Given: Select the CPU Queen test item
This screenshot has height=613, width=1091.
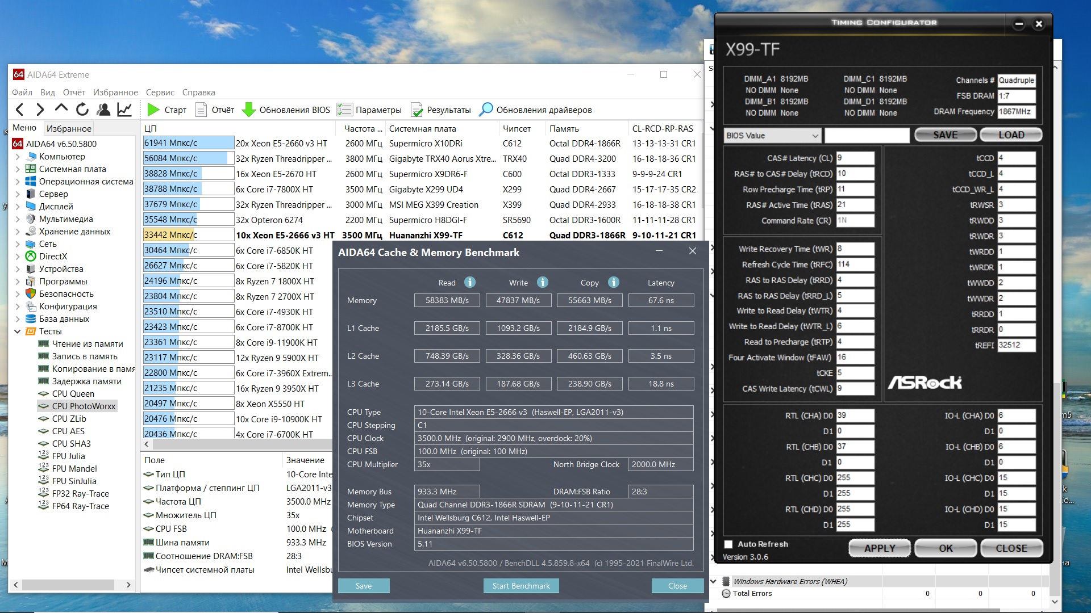Looking at the screenshot, I should [73, 393].
